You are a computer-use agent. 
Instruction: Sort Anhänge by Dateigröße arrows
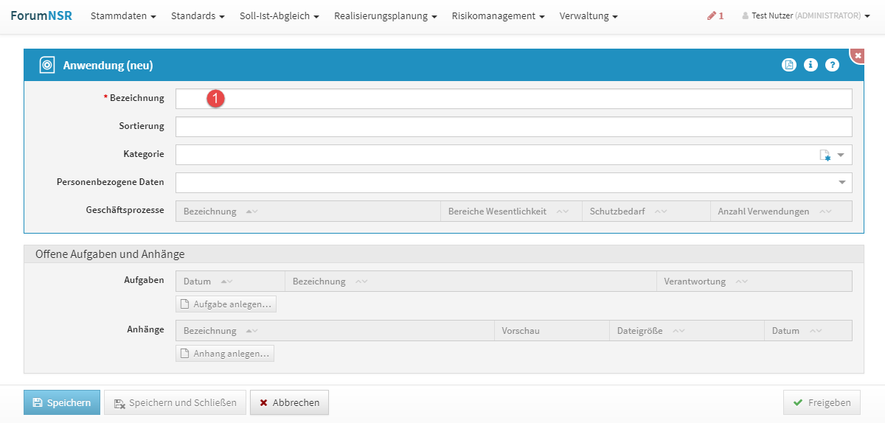click(678, 331)
